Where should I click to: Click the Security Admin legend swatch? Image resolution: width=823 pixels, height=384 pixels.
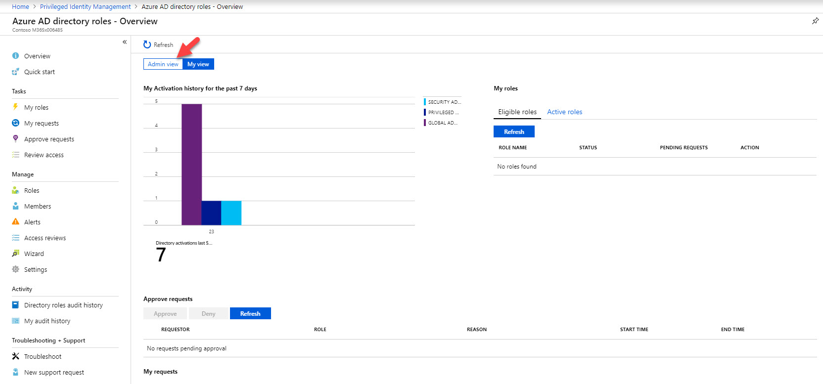click(425, 102)
